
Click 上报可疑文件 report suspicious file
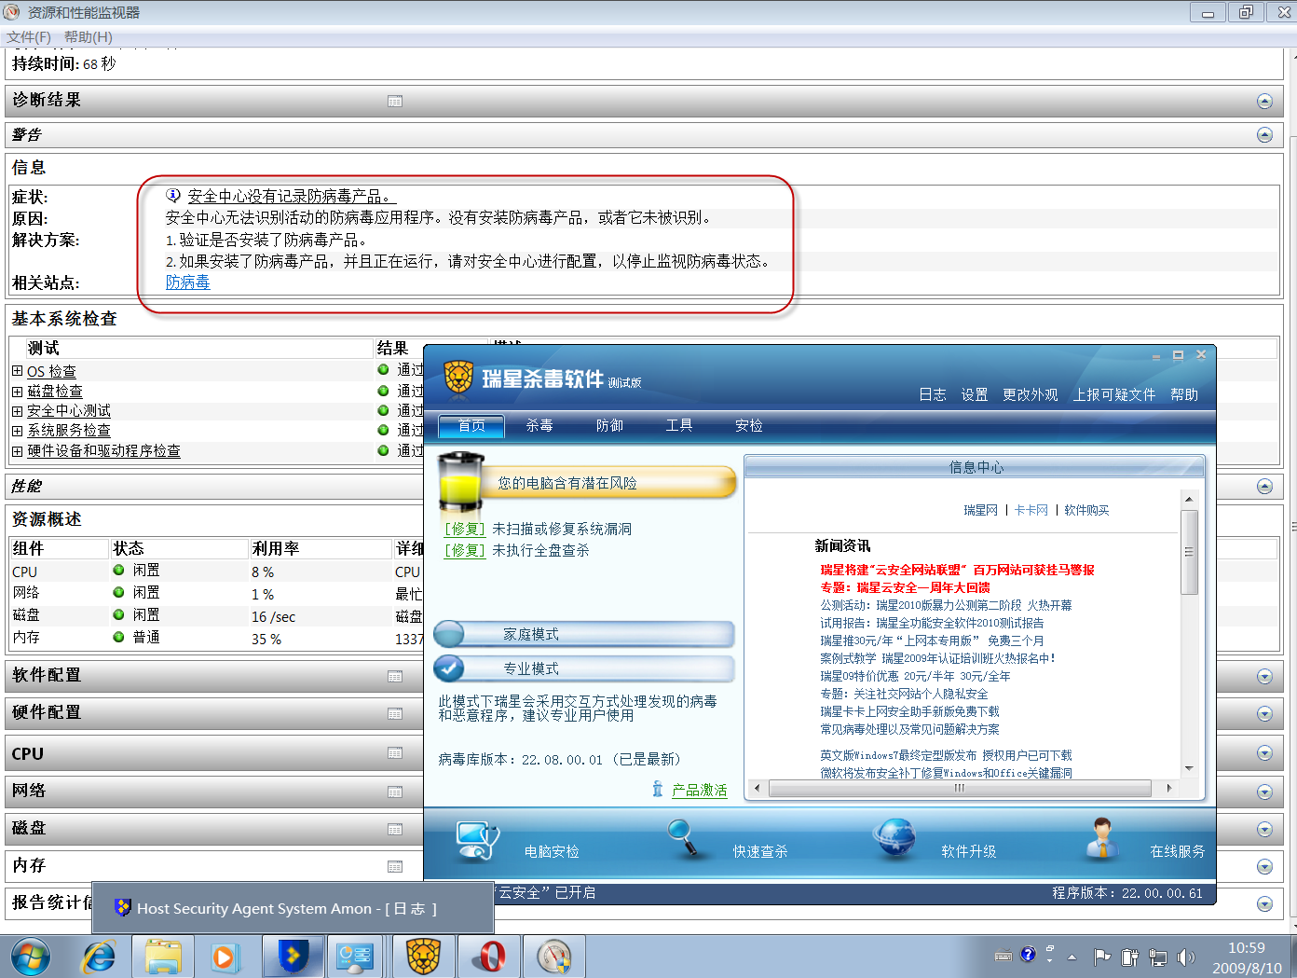(x=1114, y=394)
